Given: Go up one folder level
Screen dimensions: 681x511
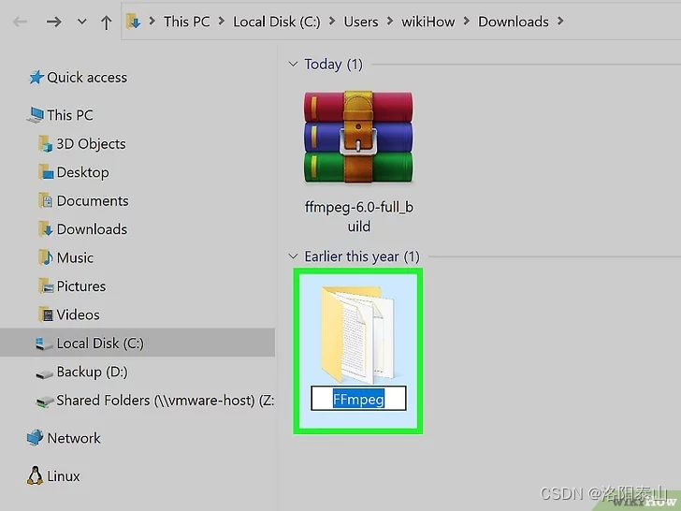Looking at the screenshot, I should tap(106, 22).
